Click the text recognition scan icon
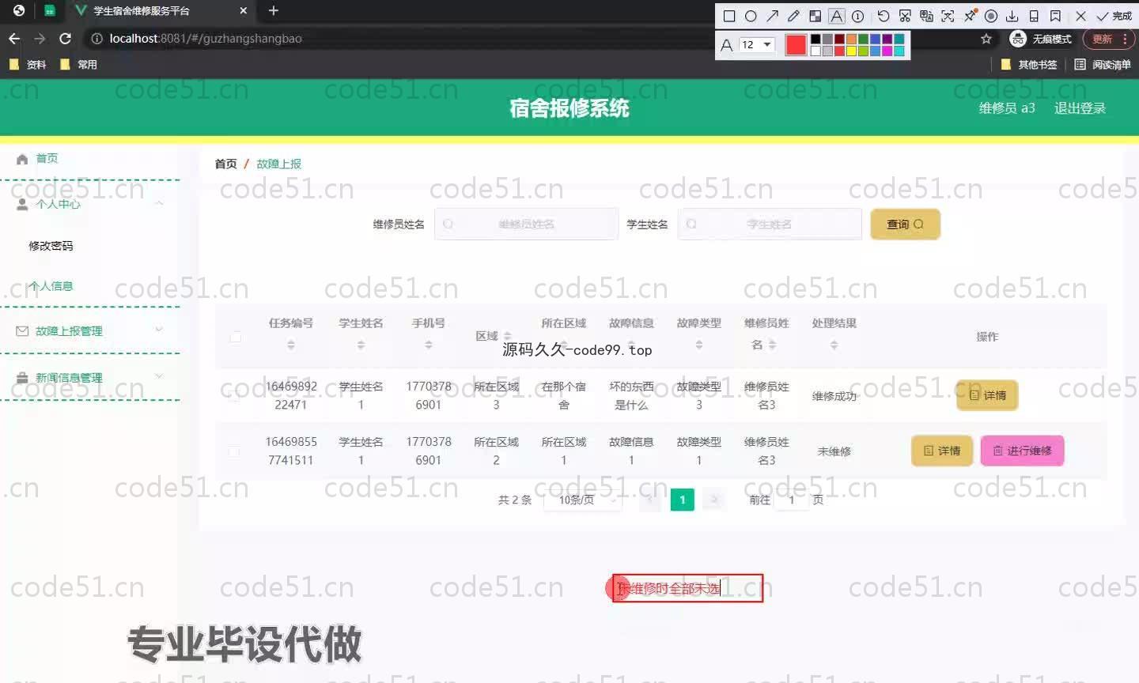Image resolution: width=1139 pixels, height=683 pixels. [x=948, y=16]
